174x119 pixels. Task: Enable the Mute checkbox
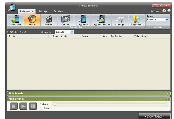pos(42,108)
